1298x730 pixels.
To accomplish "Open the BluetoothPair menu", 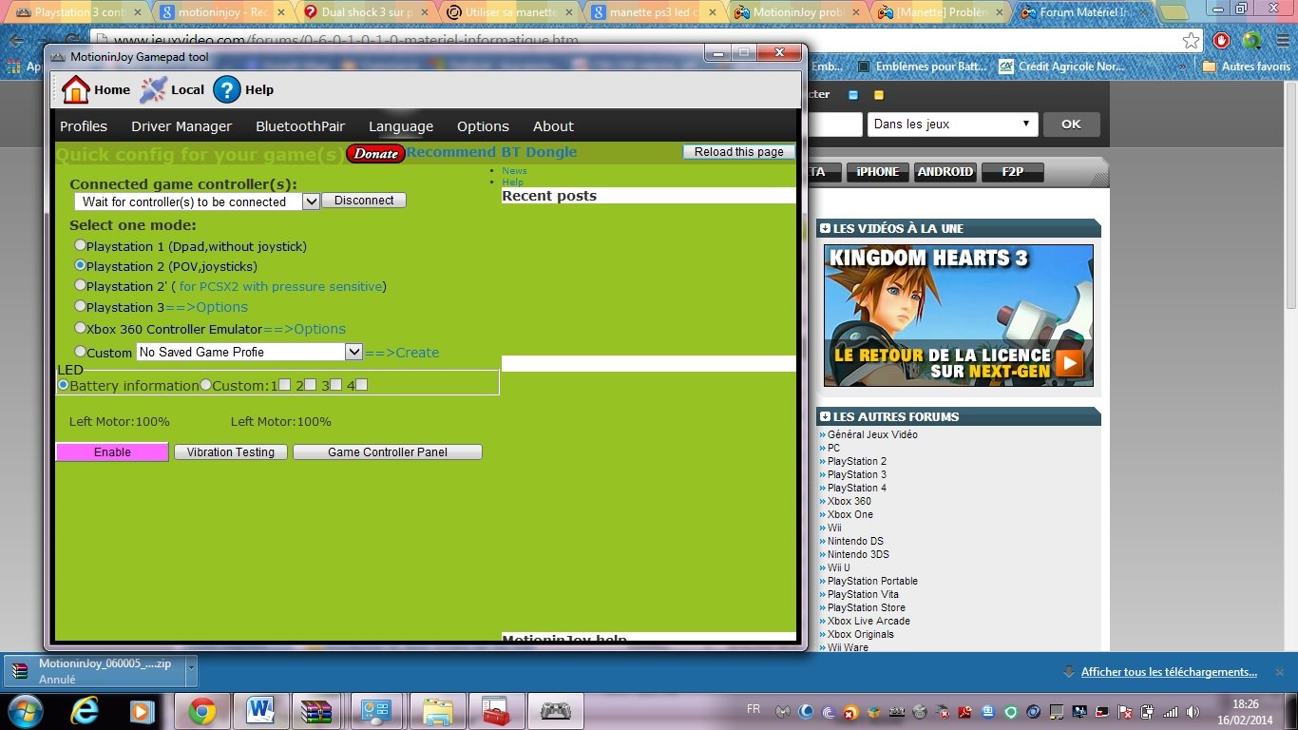I will tap(300, 126).
